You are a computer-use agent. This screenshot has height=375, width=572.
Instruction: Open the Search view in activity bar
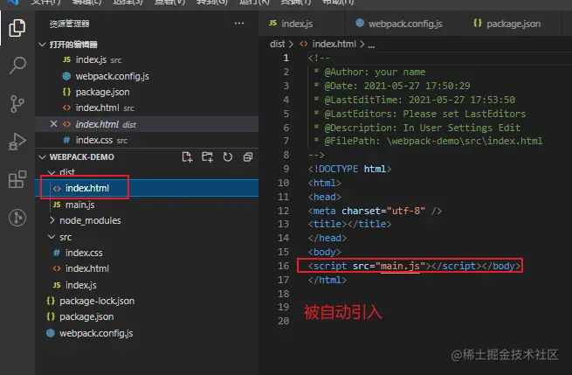pyautogui.click(x=17, y=66)
